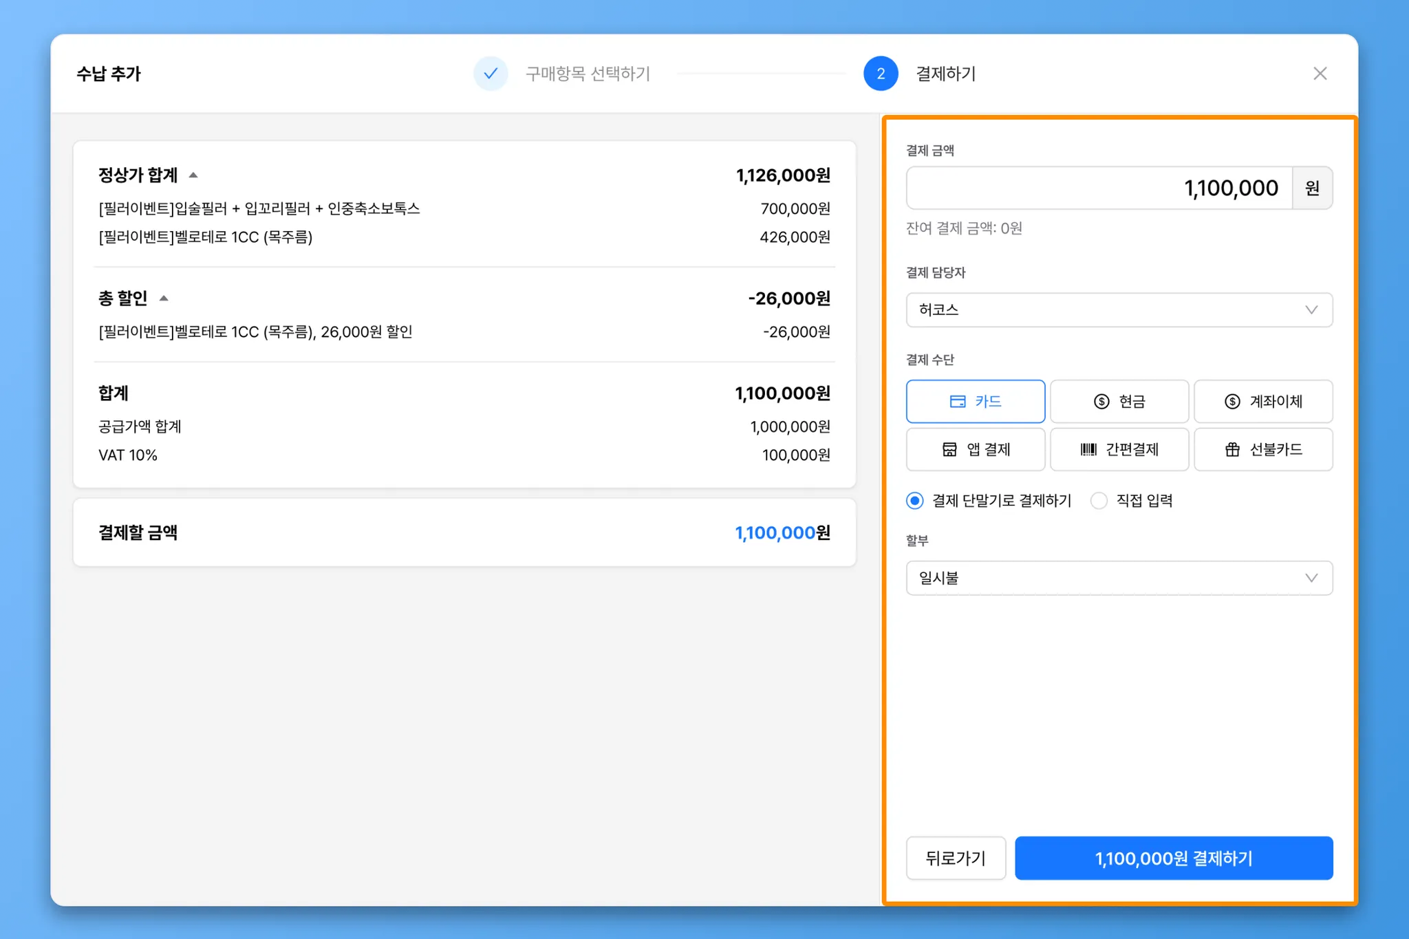Viewport: 1409px width, 939px height.
Task: Click the 결제 금액 amount input field
Action: click(1099, 188)
